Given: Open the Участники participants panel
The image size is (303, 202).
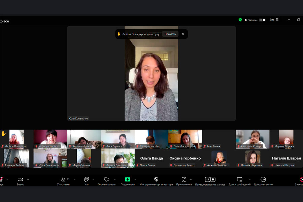Looking at the screenshot, I should [x=63, y=179].
